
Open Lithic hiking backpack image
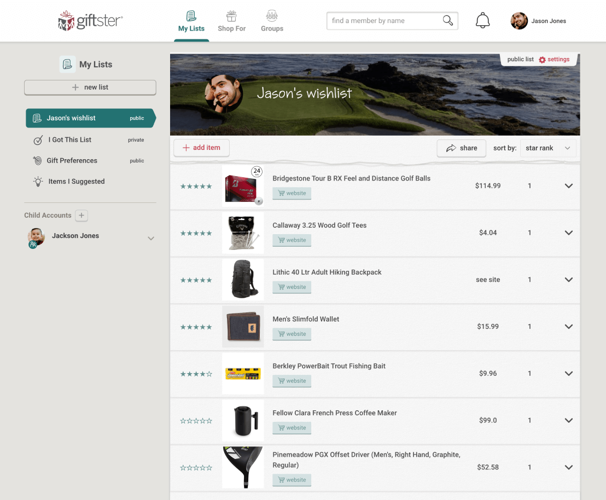pos(243,280)
